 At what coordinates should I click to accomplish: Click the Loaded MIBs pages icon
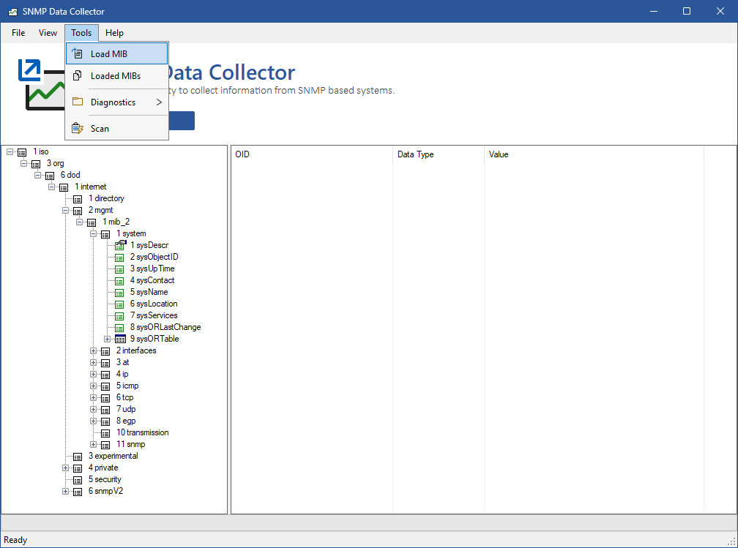tap(78, 75)
